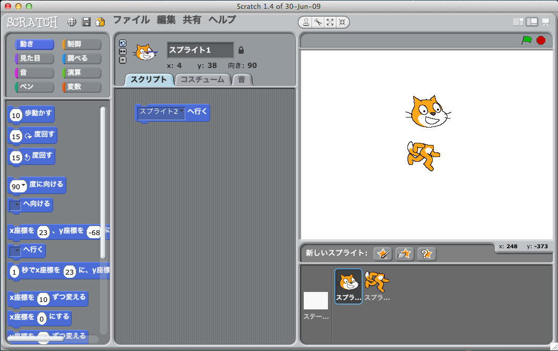Click the sprite name field スプライト1
This screenshot has height=351, width=558.
tap(201, 50)
